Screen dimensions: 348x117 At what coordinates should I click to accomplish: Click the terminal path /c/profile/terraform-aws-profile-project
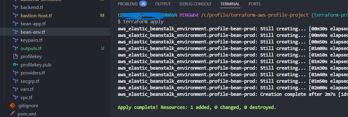(255, 15)
